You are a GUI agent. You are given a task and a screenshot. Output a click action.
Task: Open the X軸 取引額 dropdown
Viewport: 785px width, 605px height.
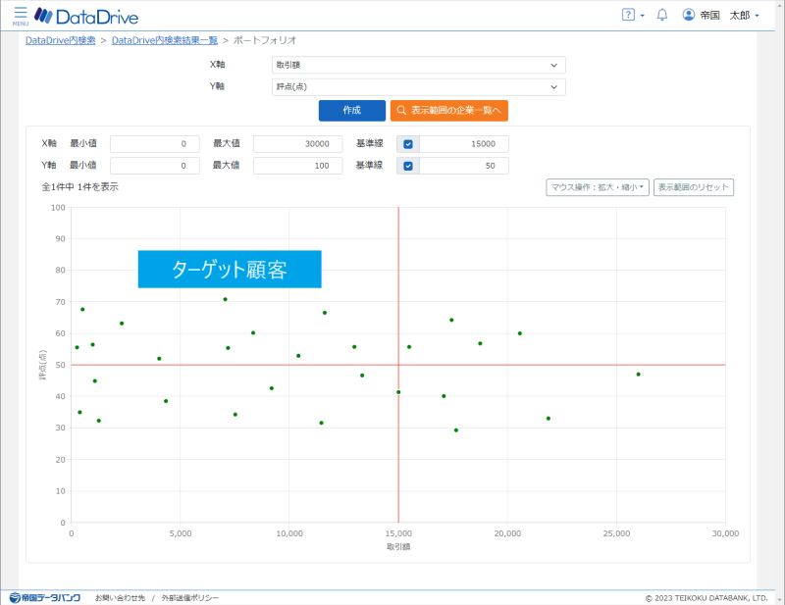pos(419,65)
